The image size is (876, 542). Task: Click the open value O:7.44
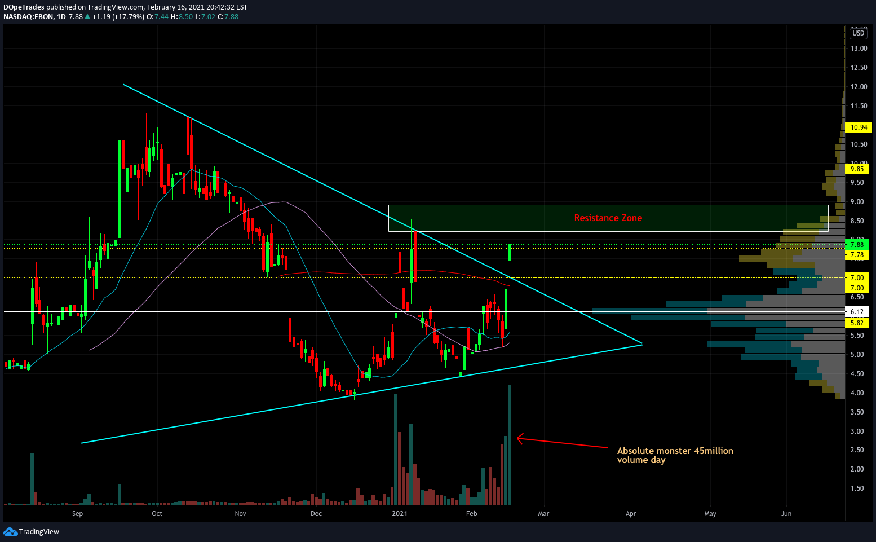(x=158, y=17)
